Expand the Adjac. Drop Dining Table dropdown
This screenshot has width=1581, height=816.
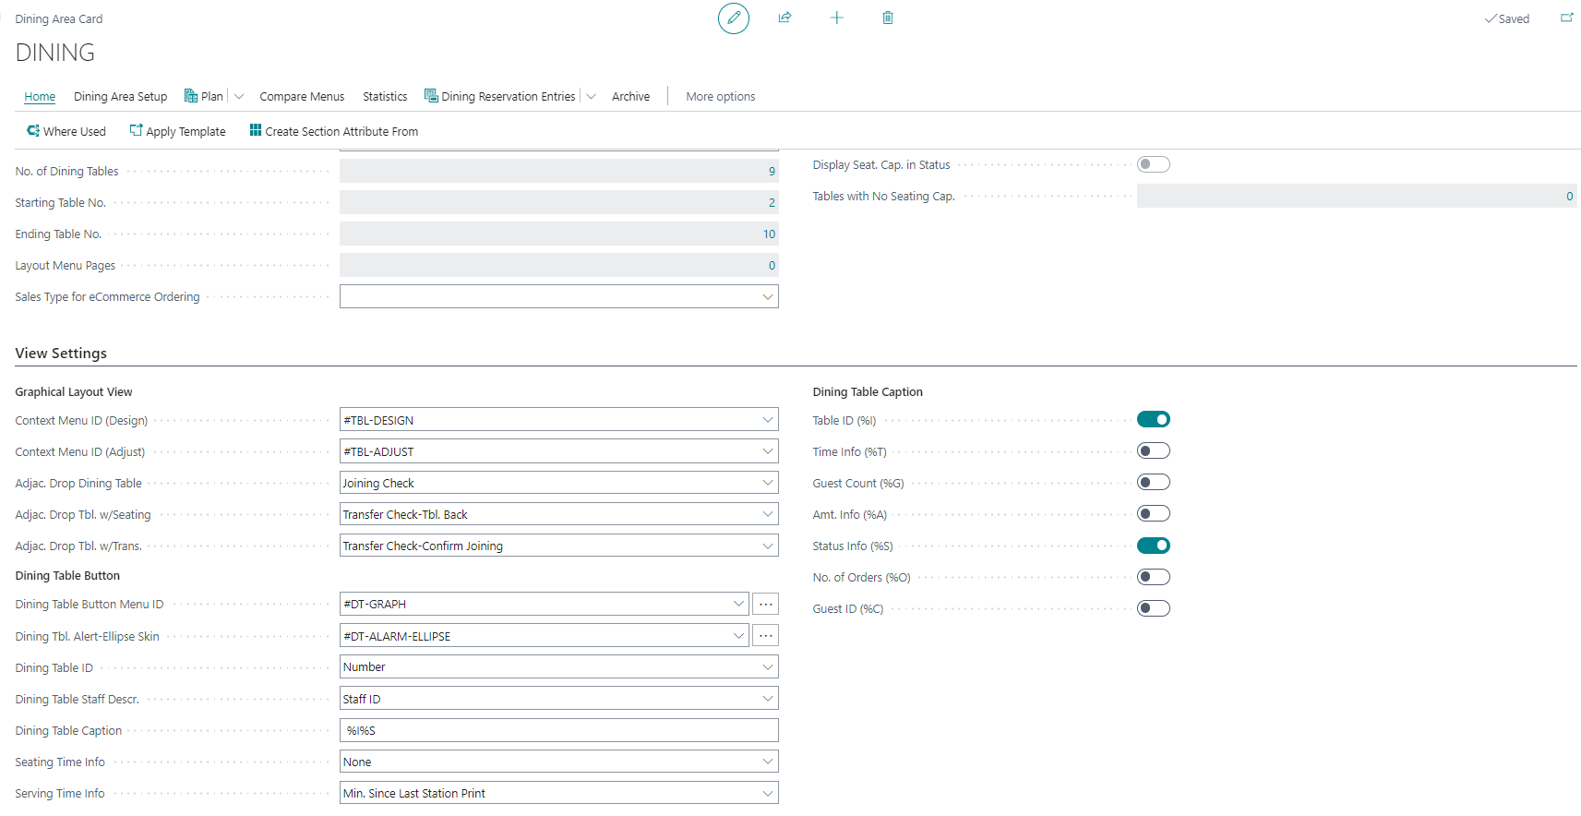(767, 483)
